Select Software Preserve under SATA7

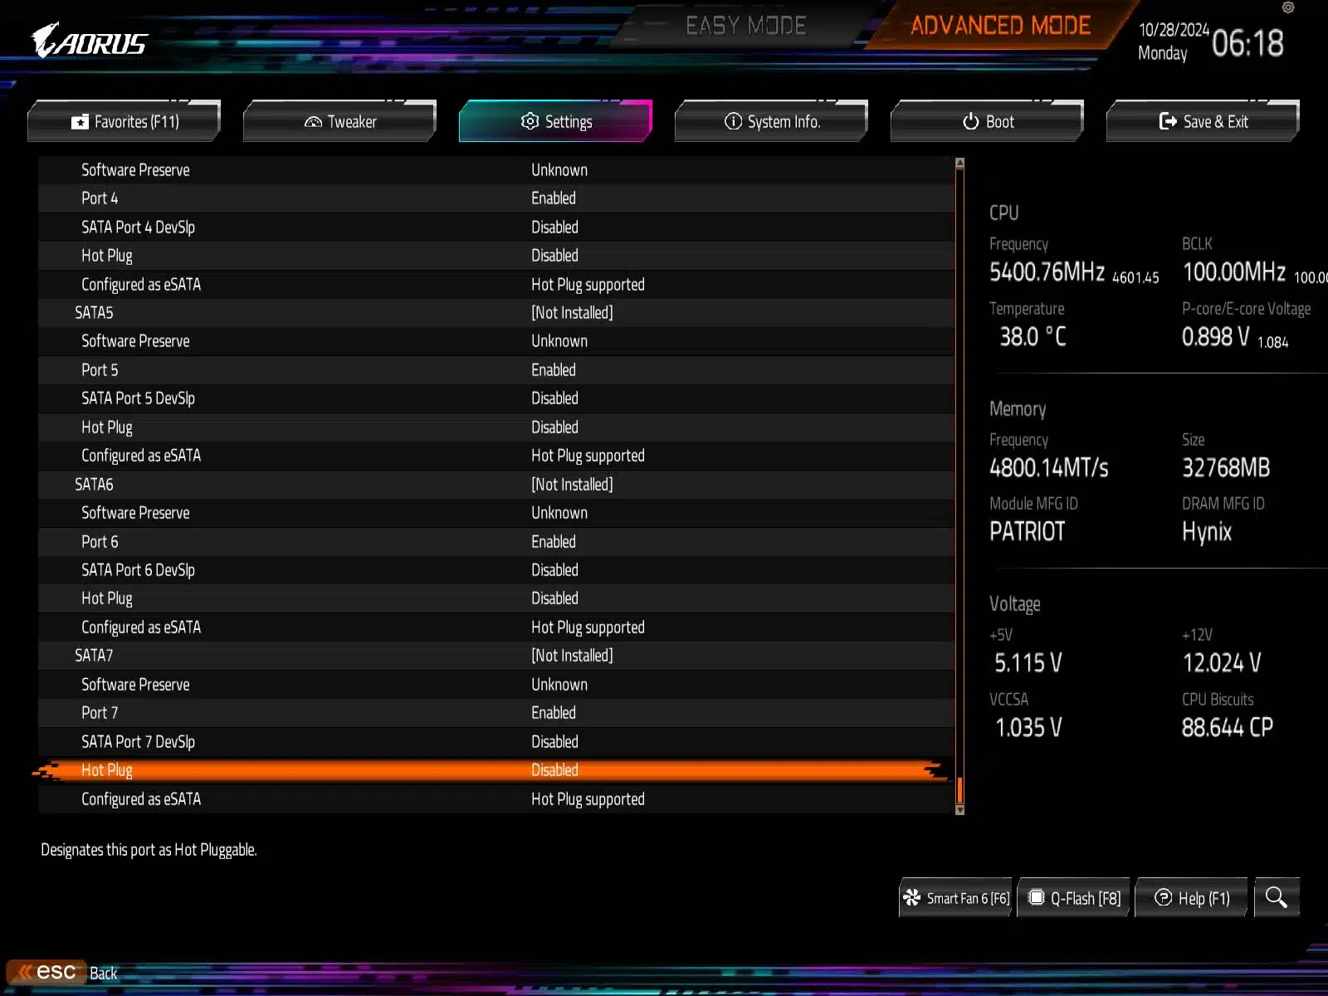tap(496, 685)
